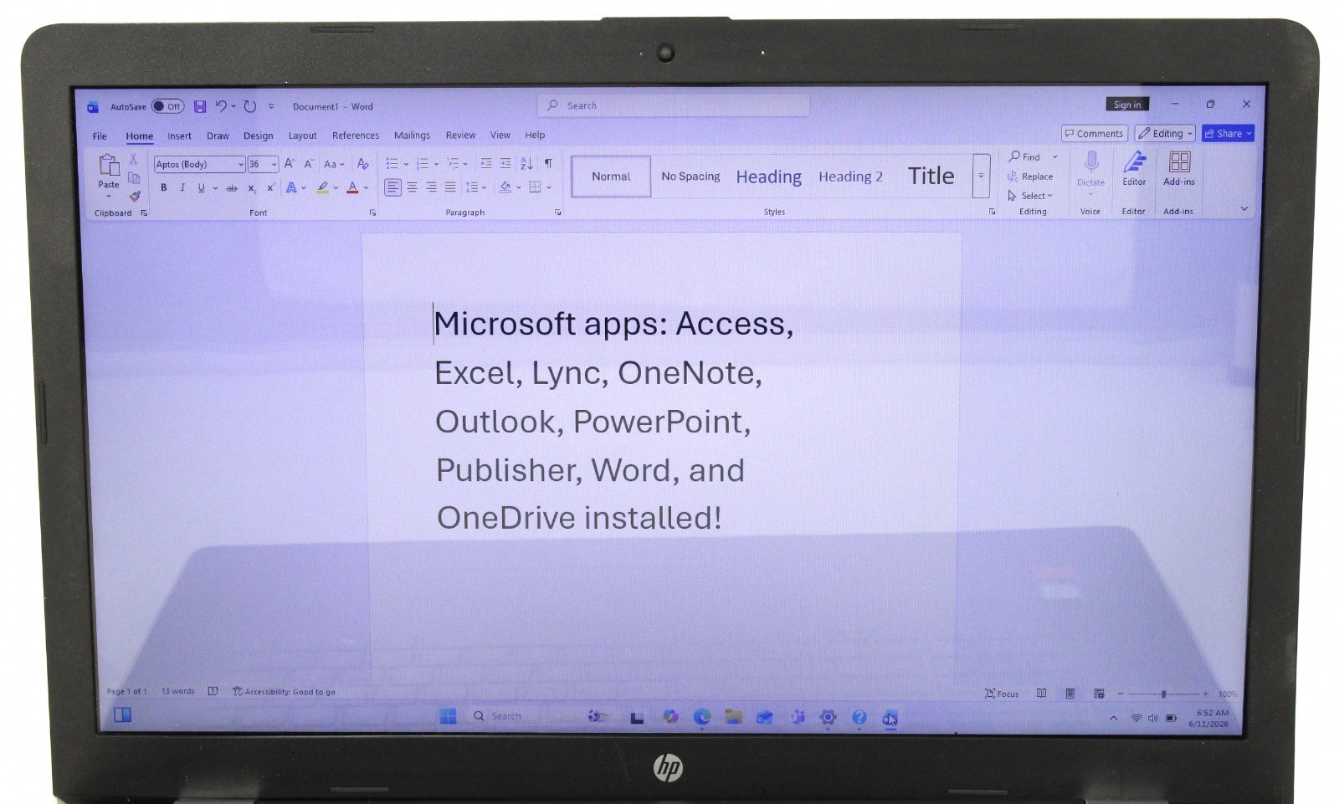Cut the selected text with scissors icon
Image resolution: width=1339 pixels, height=804 pixels.
point(132,159)
